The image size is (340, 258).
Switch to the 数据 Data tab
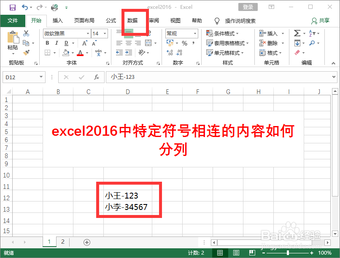click(132, 21)
